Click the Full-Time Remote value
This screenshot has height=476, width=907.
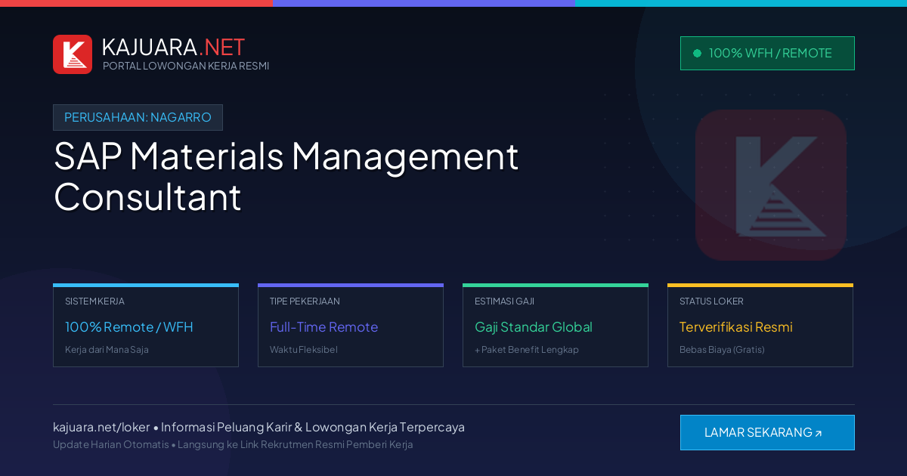tap(323, 327)
